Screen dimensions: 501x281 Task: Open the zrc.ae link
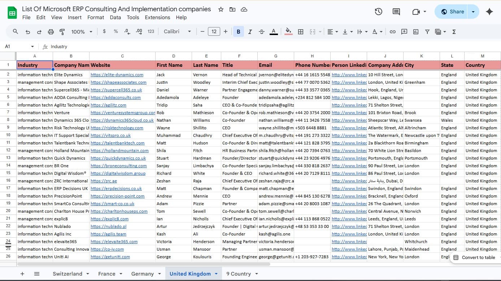(x=104, y=181)
